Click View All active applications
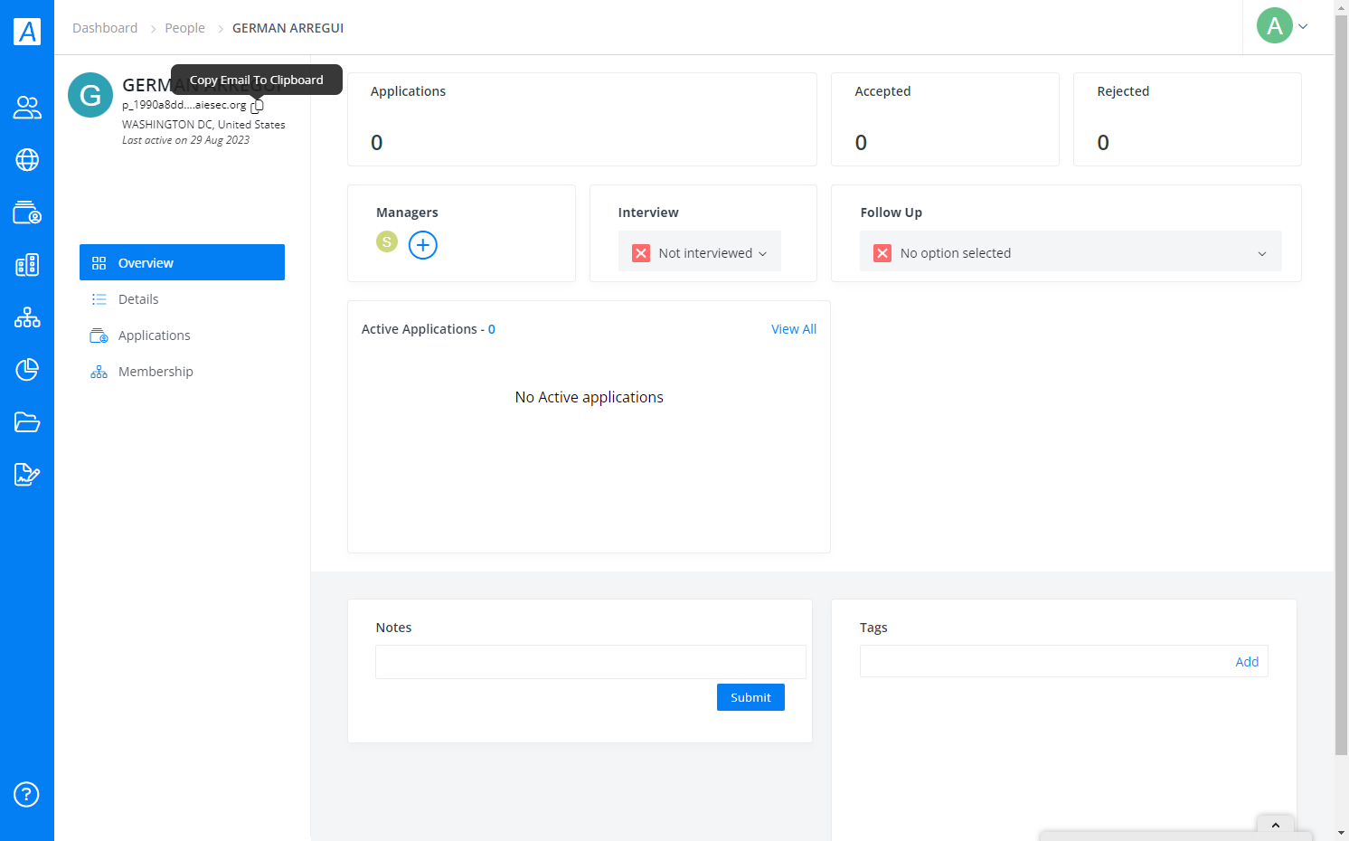 (x=794, y=329)
